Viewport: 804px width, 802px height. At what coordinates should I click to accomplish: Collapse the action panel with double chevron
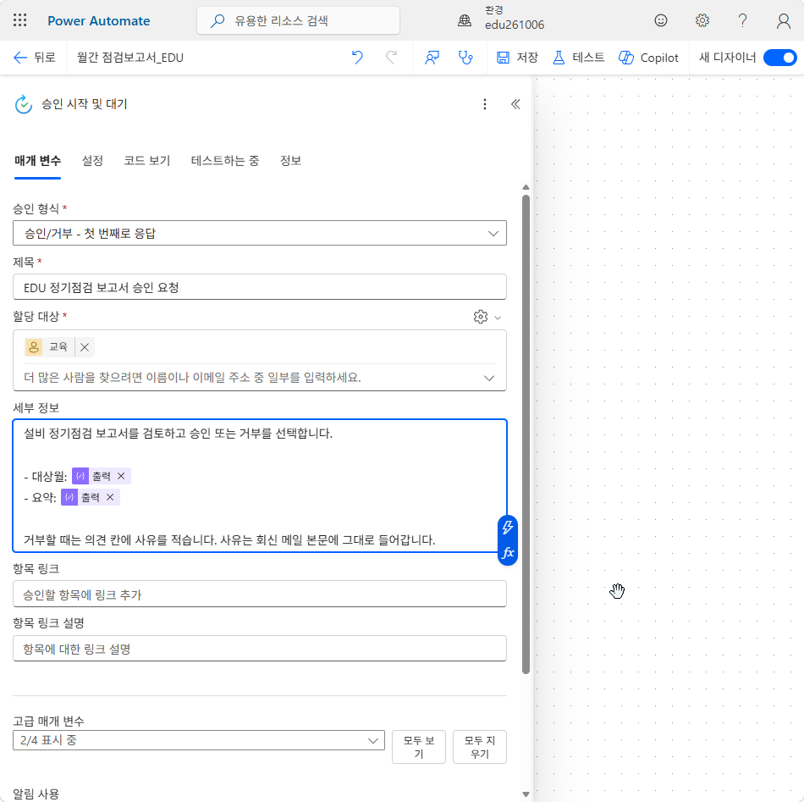tap(515, 104)
